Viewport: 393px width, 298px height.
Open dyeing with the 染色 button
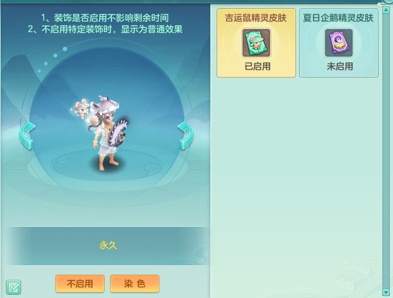coord(135,284)
